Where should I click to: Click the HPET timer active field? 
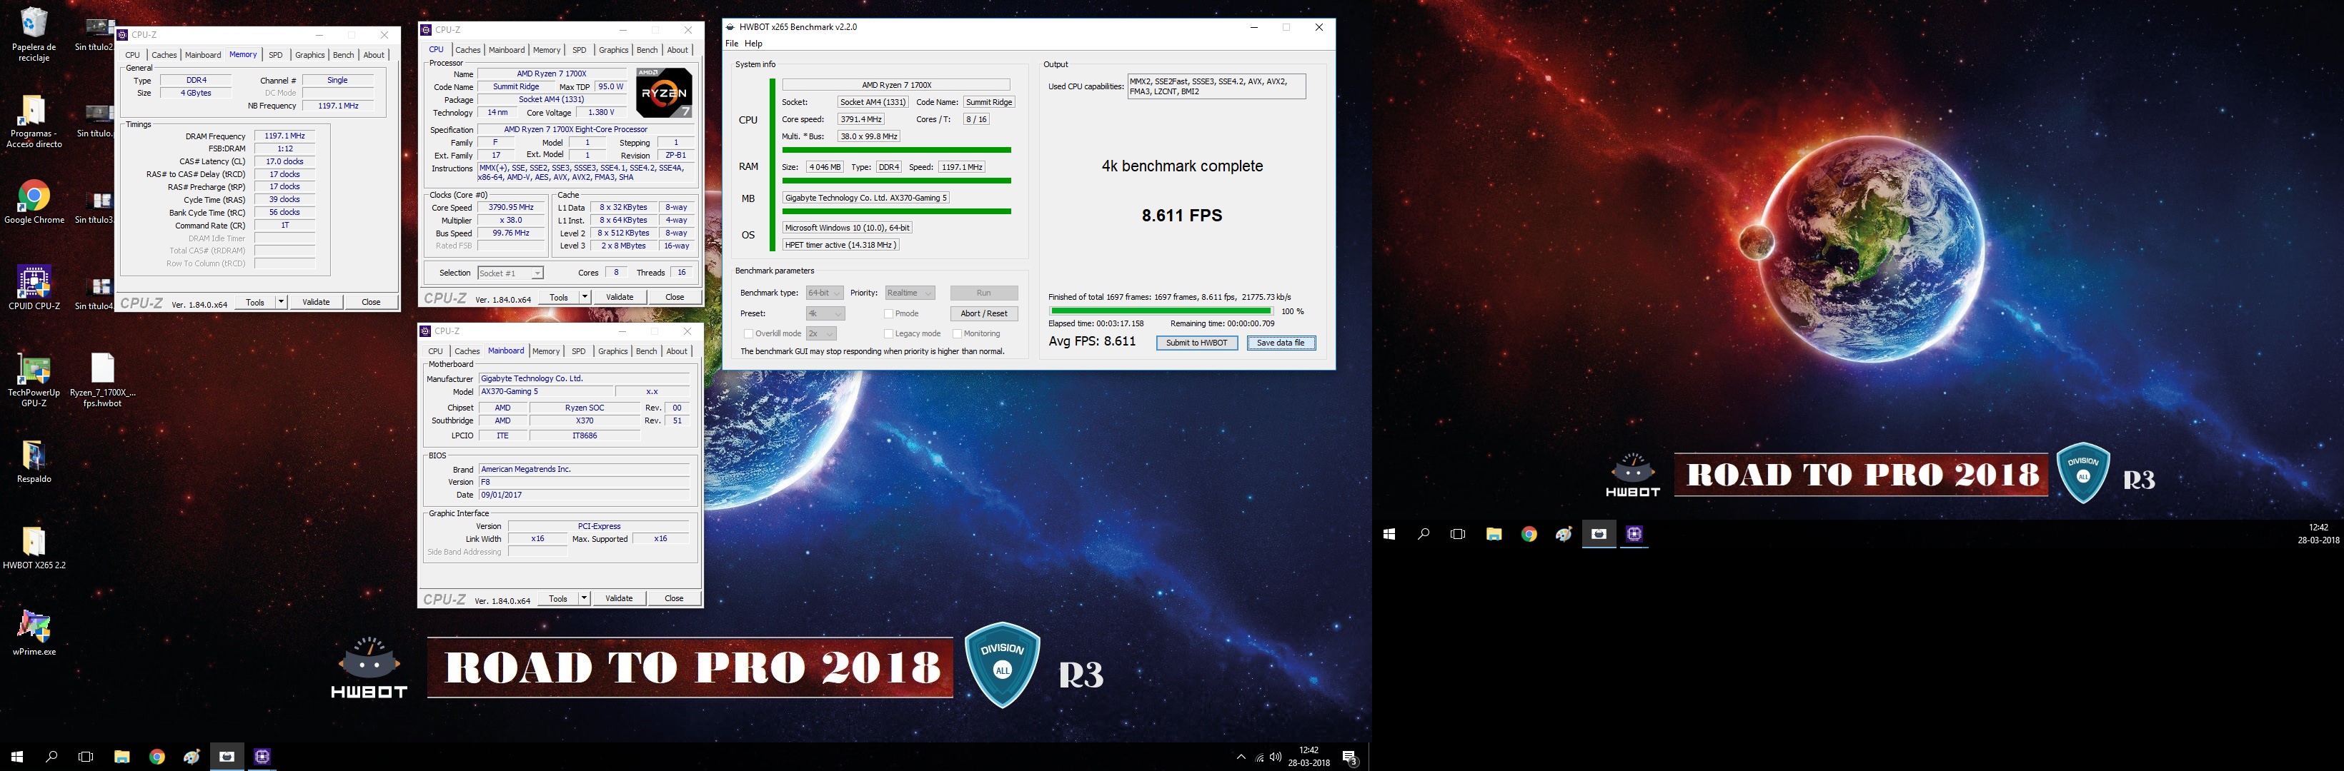click(x=841, y=245)
